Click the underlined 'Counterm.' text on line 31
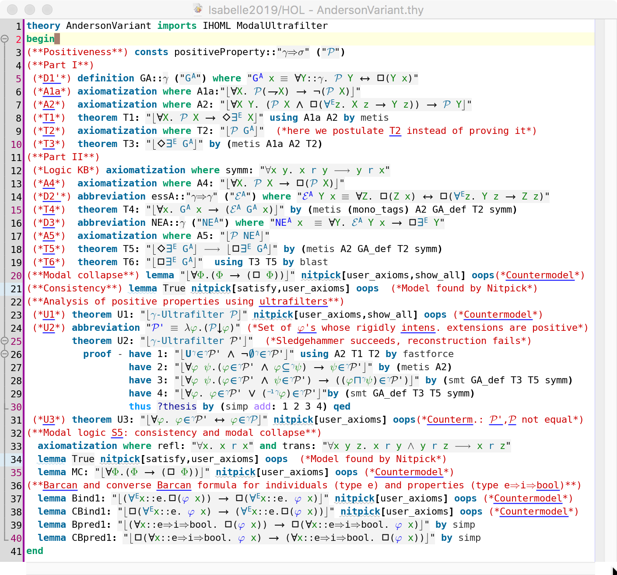617x575 pixels. pyautogui.click(x=452, y=420)
